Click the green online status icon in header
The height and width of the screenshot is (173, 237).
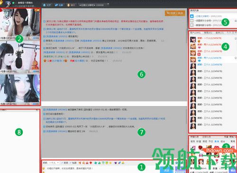tap(14, 3)
